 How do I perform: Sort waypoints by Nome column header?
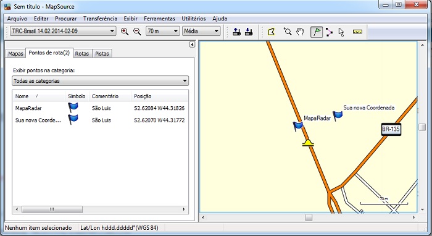pyautogui.click(x=38, y=96)
